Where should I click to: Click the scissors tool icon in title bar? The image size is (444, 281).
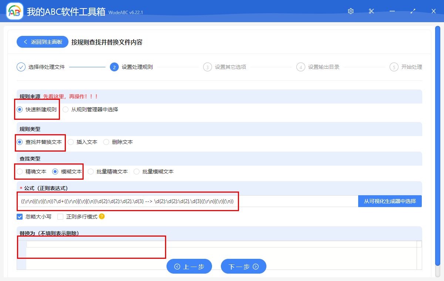(x=371, y=11)
